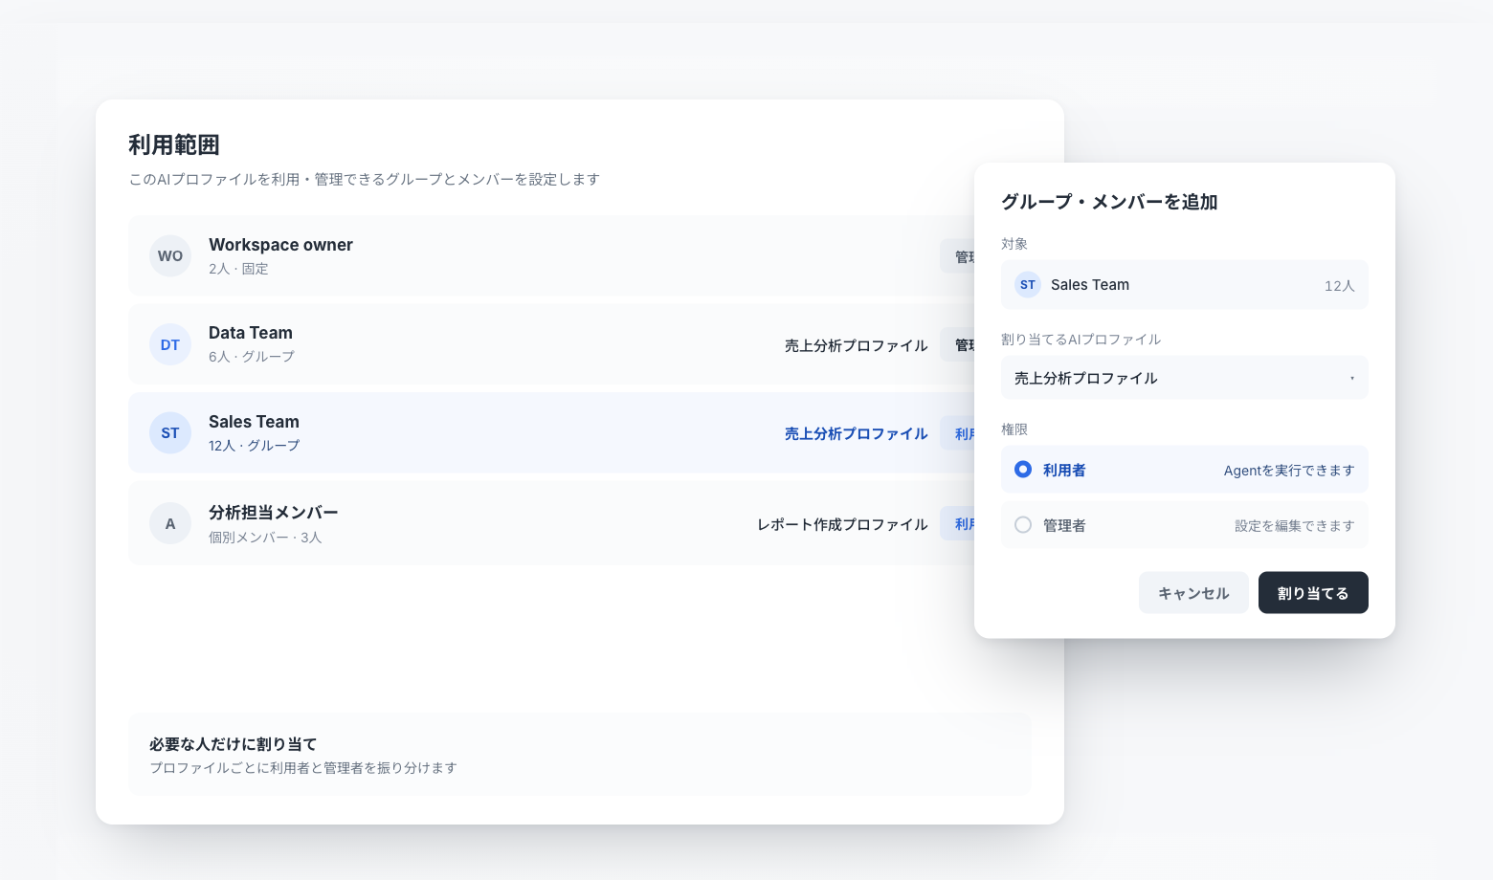Click the 12人 · グループ subtitle
Screen dimensions: 1493x880
tap(255, 446)
